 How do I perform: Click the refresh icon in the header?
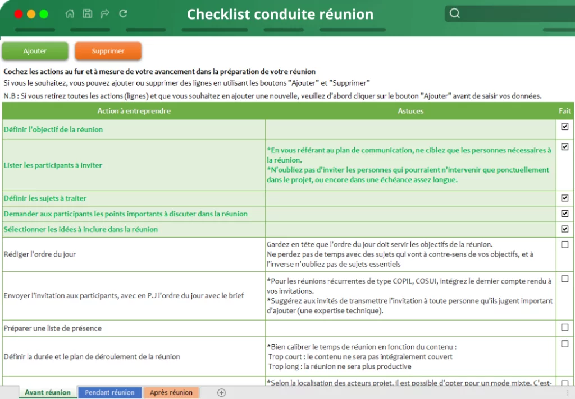point(123,13)
